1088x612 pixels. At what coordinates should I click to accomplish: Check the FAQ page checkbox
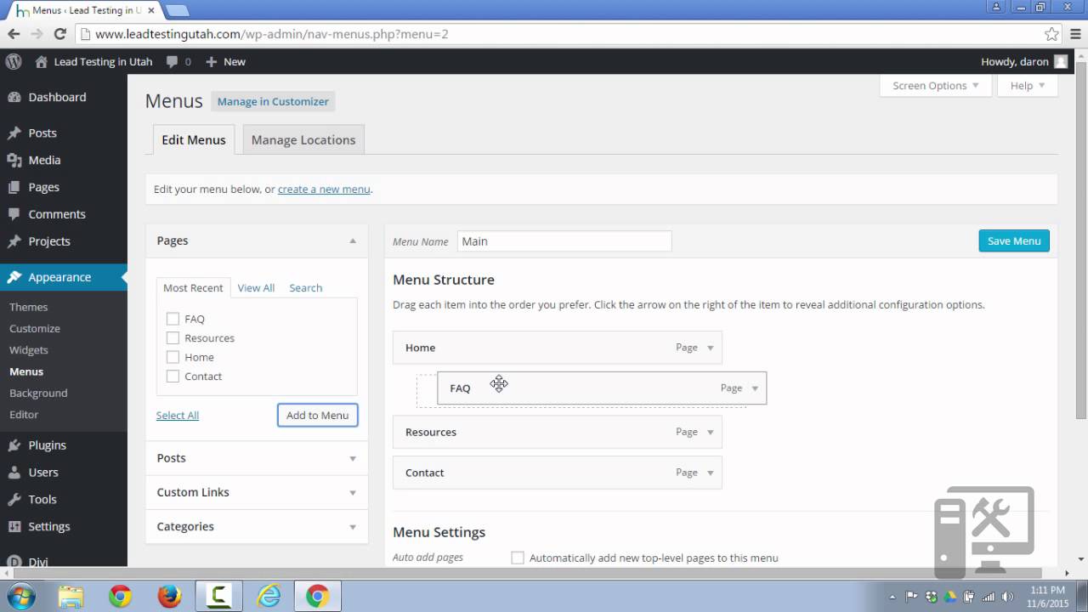pyautogui.click(x=173, y=319)
